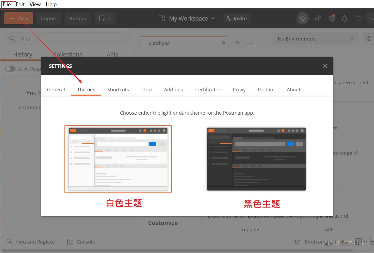Click the Console terminal icon
374x253 pixels.
pos(70,242)
